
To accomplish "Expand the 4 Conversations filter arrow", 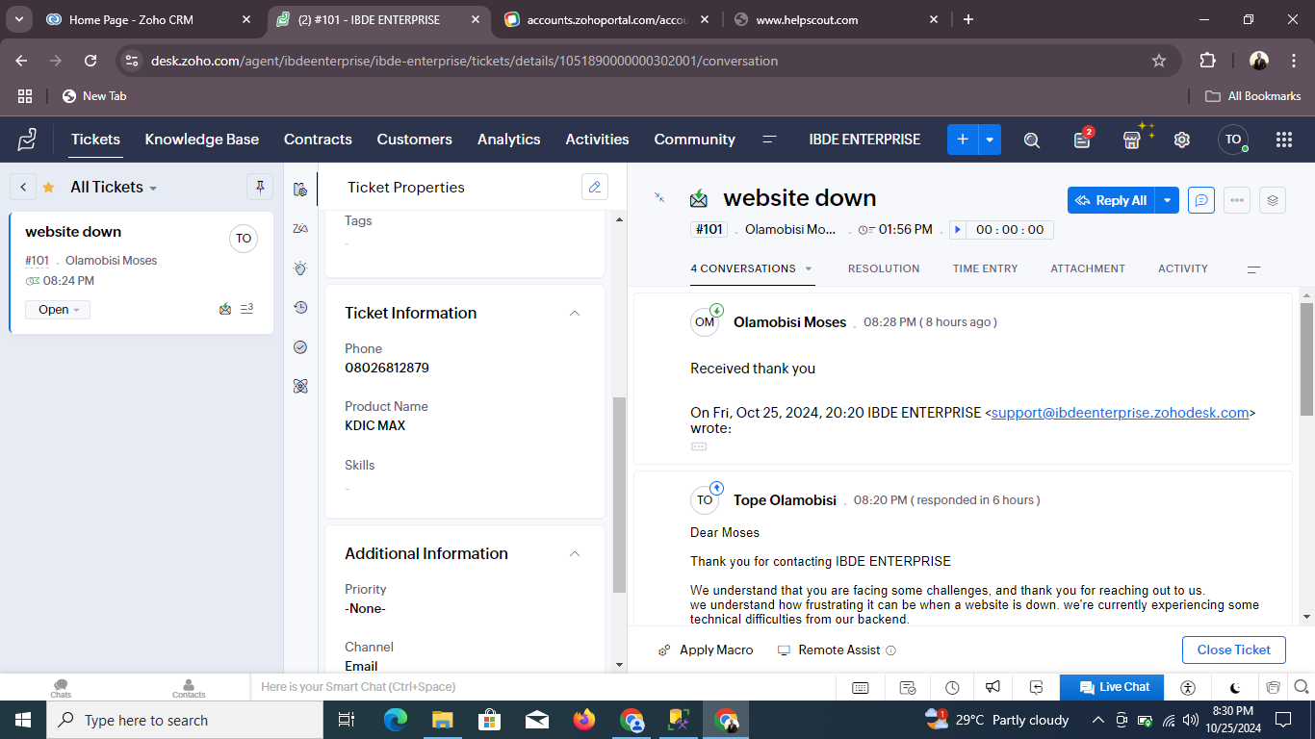I will (x=809, y=269).
